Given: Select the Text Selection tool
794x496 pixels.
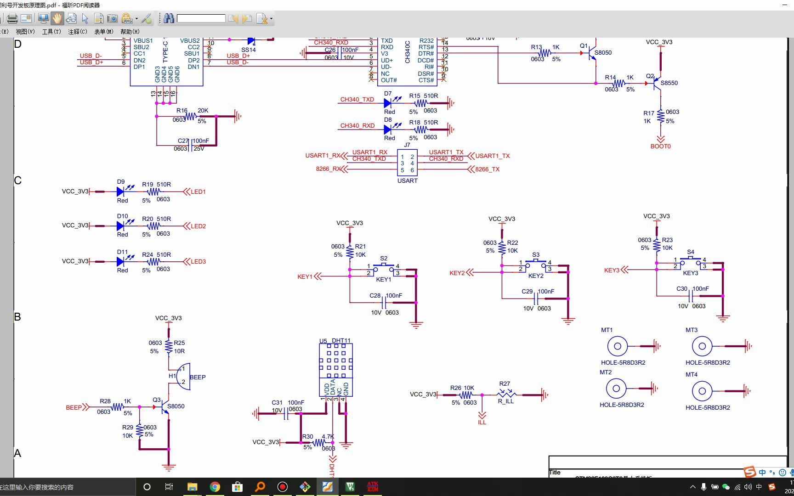Looking at the screenshot, I should [99, 18].
